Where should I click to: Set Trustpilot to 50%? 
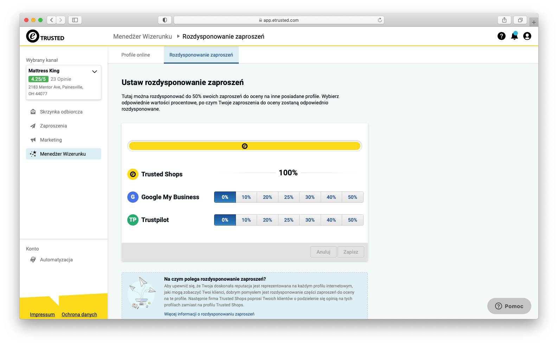353,220
